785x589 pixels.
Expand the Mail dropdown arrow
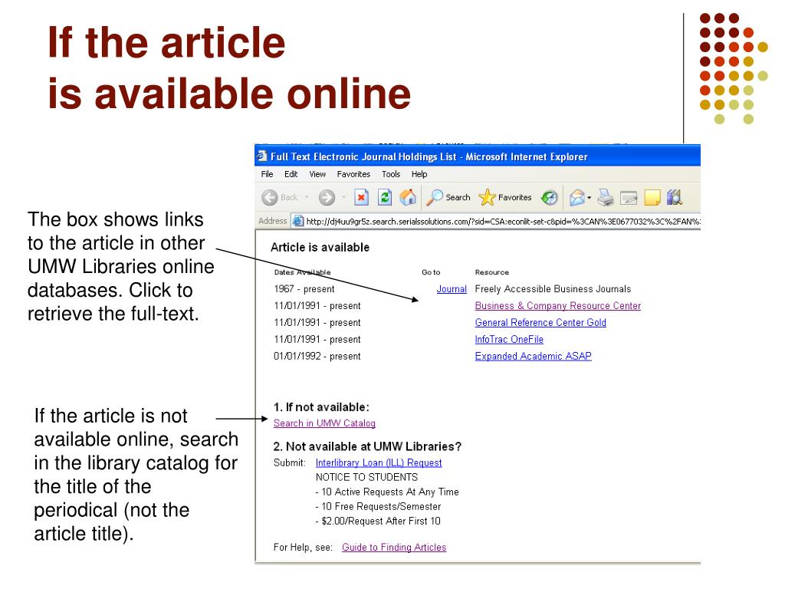tap(590, 198)
